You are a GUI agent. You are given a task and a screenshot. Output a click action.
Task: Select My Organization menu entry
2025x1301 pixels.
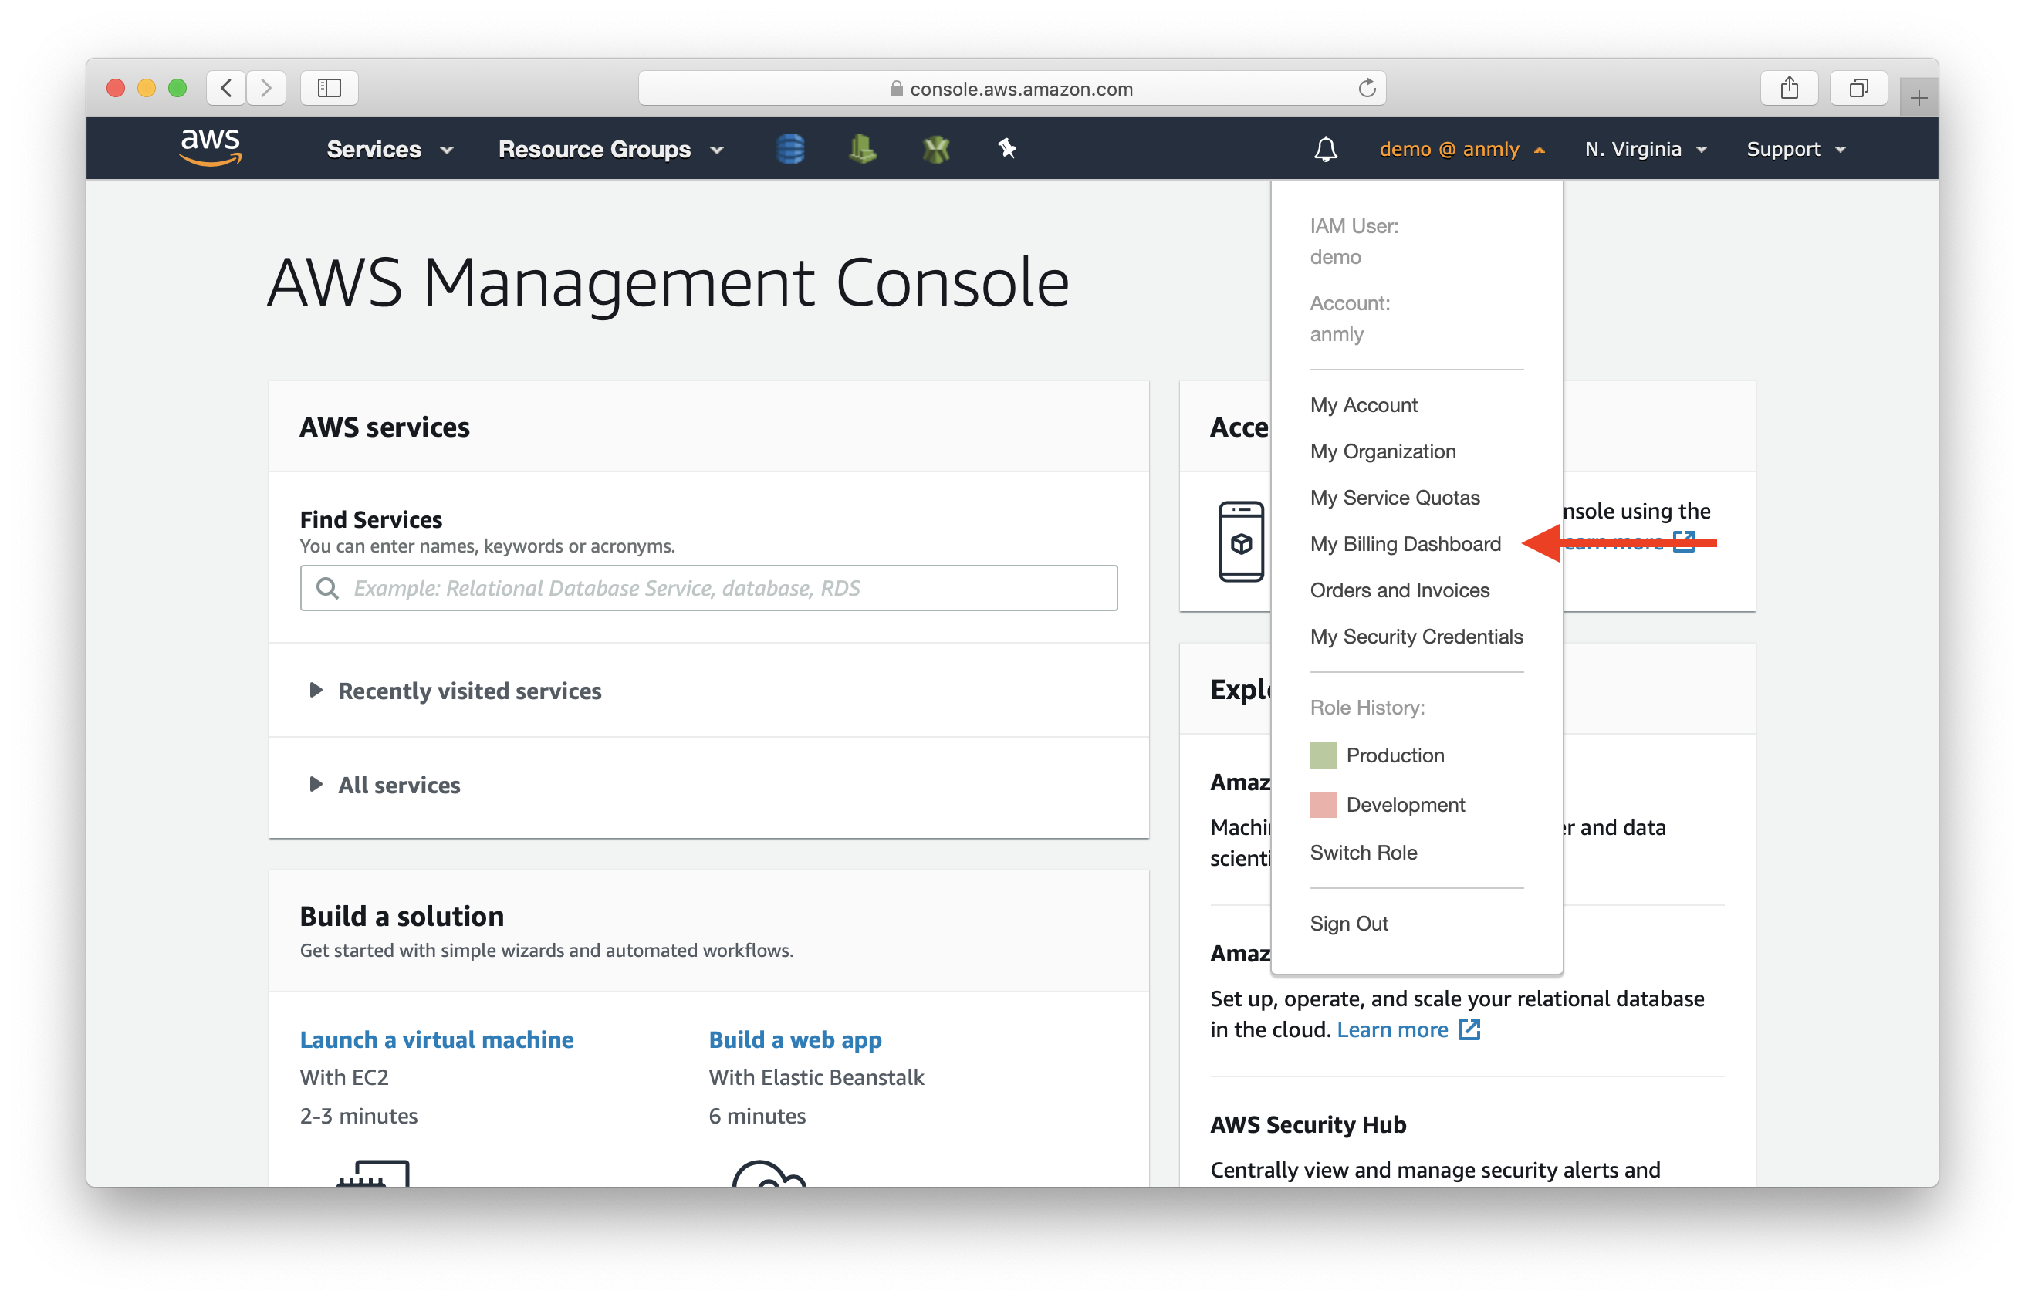coord(1383,451)
